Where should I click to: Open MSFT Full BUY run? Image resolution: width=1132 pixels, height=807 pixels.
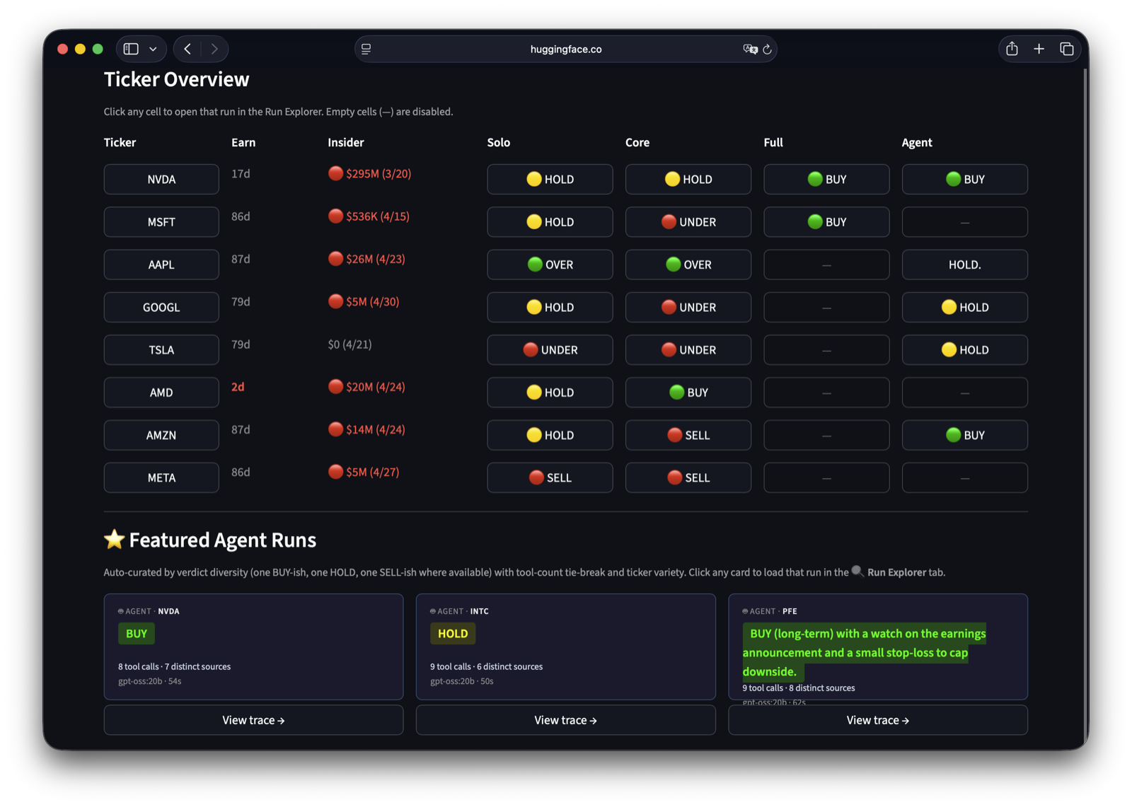point(826,222)
